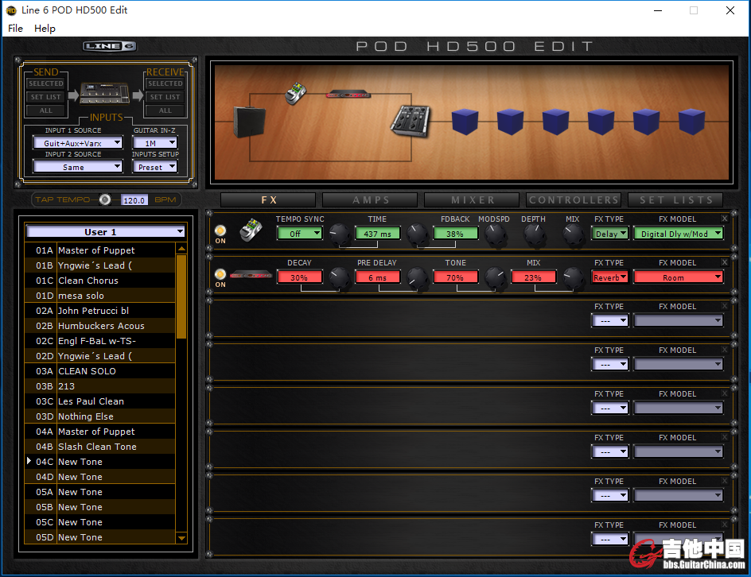Toggle the reverb effect ON indicator
Screen dimensions: 751x577
(220, 275)
